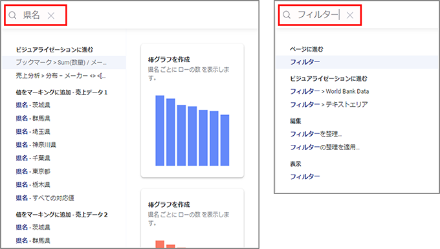Click 表示 section heading
The width and height of the screenshot is (440, 249).
coord(296,164)
